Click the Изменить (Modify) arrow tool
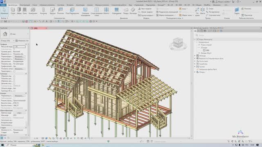Image resolution: width=262 pixels, height=147 pixels. 5,11
